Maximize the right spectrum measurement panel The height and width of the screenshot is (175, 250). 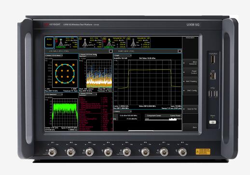click(x=180, y=51)
